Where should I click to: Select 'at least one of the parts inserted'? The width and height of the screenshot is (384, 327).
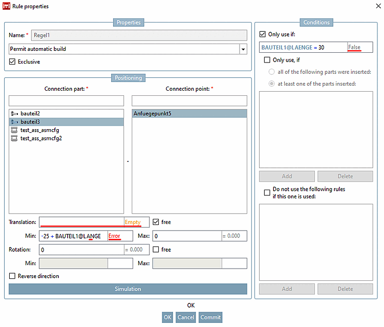[x=271, y=84]
